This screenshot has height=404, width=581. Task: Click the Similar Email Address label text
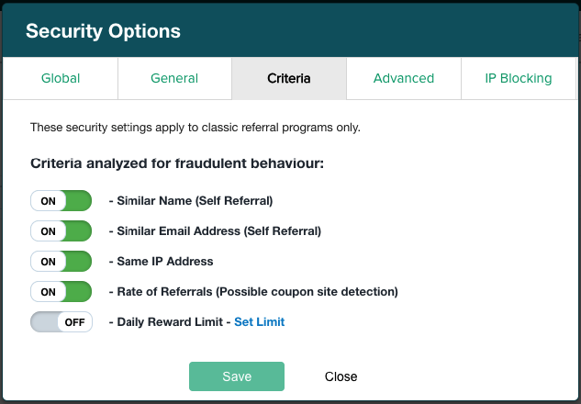point(218,231)
